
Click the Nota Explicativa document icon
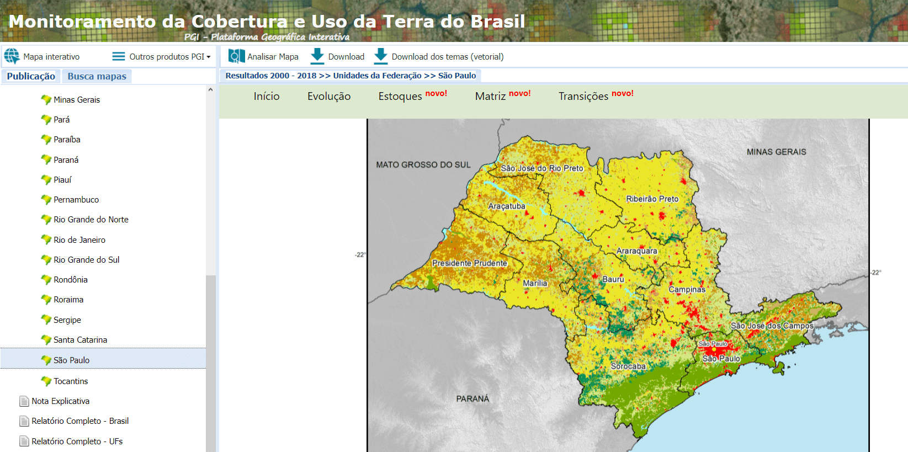point(24,401)
